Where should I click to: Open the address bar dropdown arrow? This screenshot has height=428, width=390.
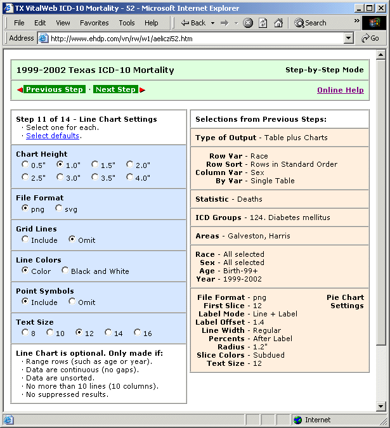coord(348,38)
